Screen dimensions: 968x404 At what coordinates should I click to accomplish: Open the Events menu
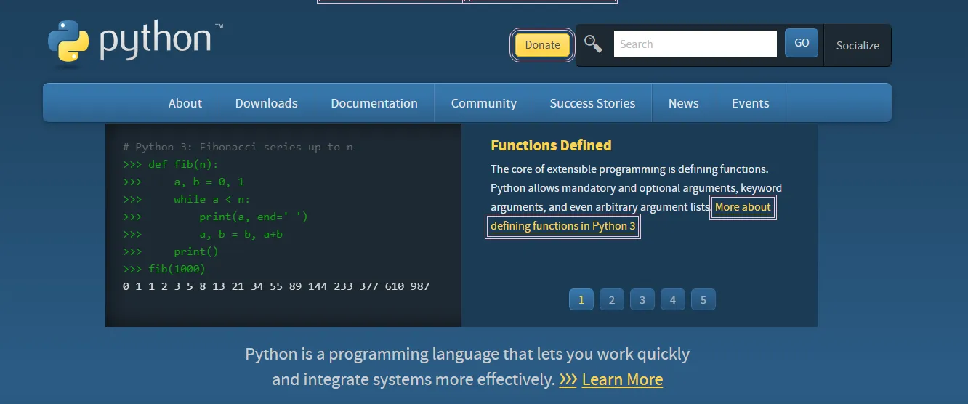tap(751, 103)
